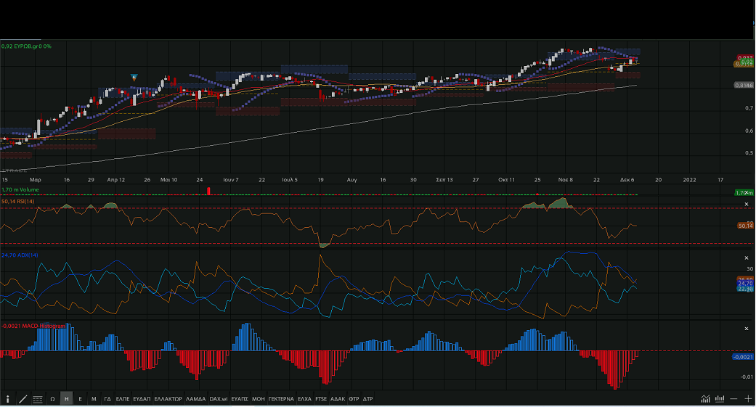Screen dimensions: 756x407
Task: Click the 50,14 RSI value tag
Action: (745, 226)
